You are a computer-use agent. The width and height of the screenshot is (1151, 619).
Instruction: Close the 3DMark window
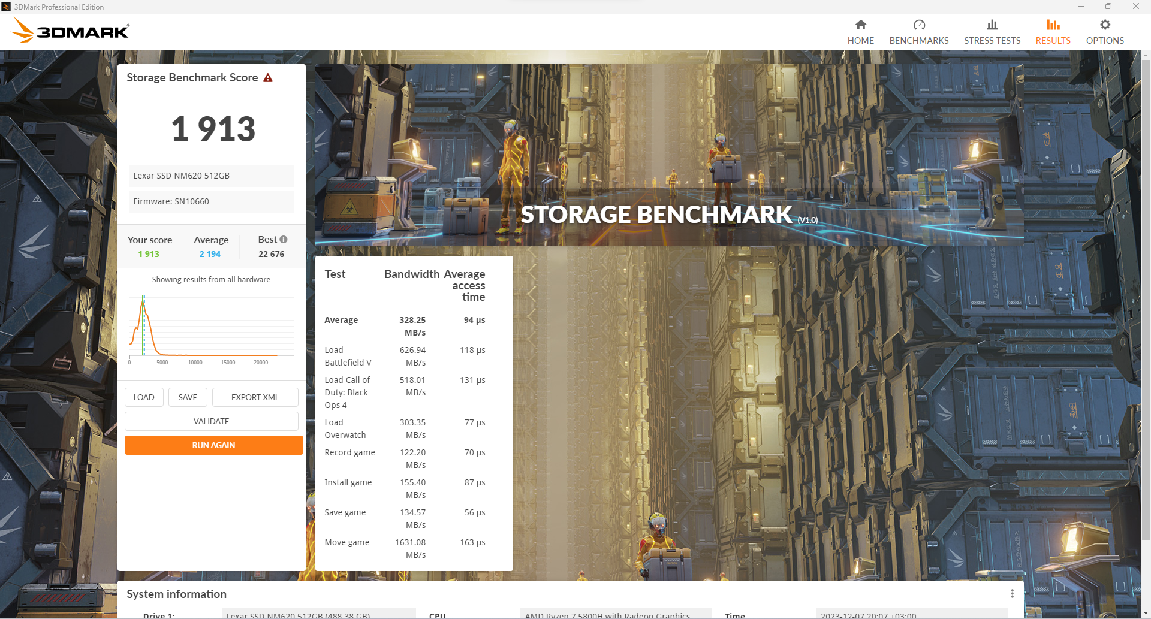(1136, 7)
